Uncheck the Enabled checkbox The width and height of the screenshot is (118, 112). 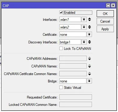point(61,13)
